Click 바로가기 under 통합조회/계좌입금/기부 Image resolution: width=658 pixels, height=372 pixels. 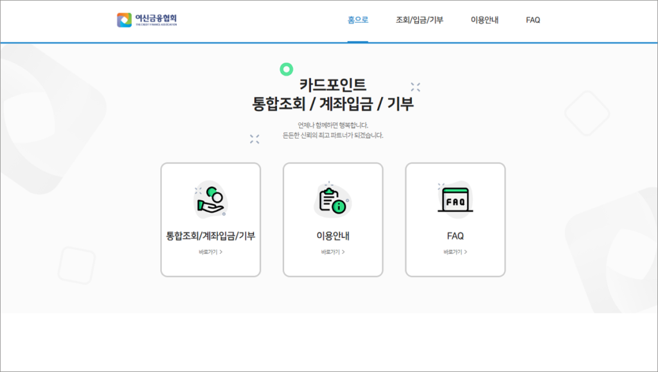211,252
